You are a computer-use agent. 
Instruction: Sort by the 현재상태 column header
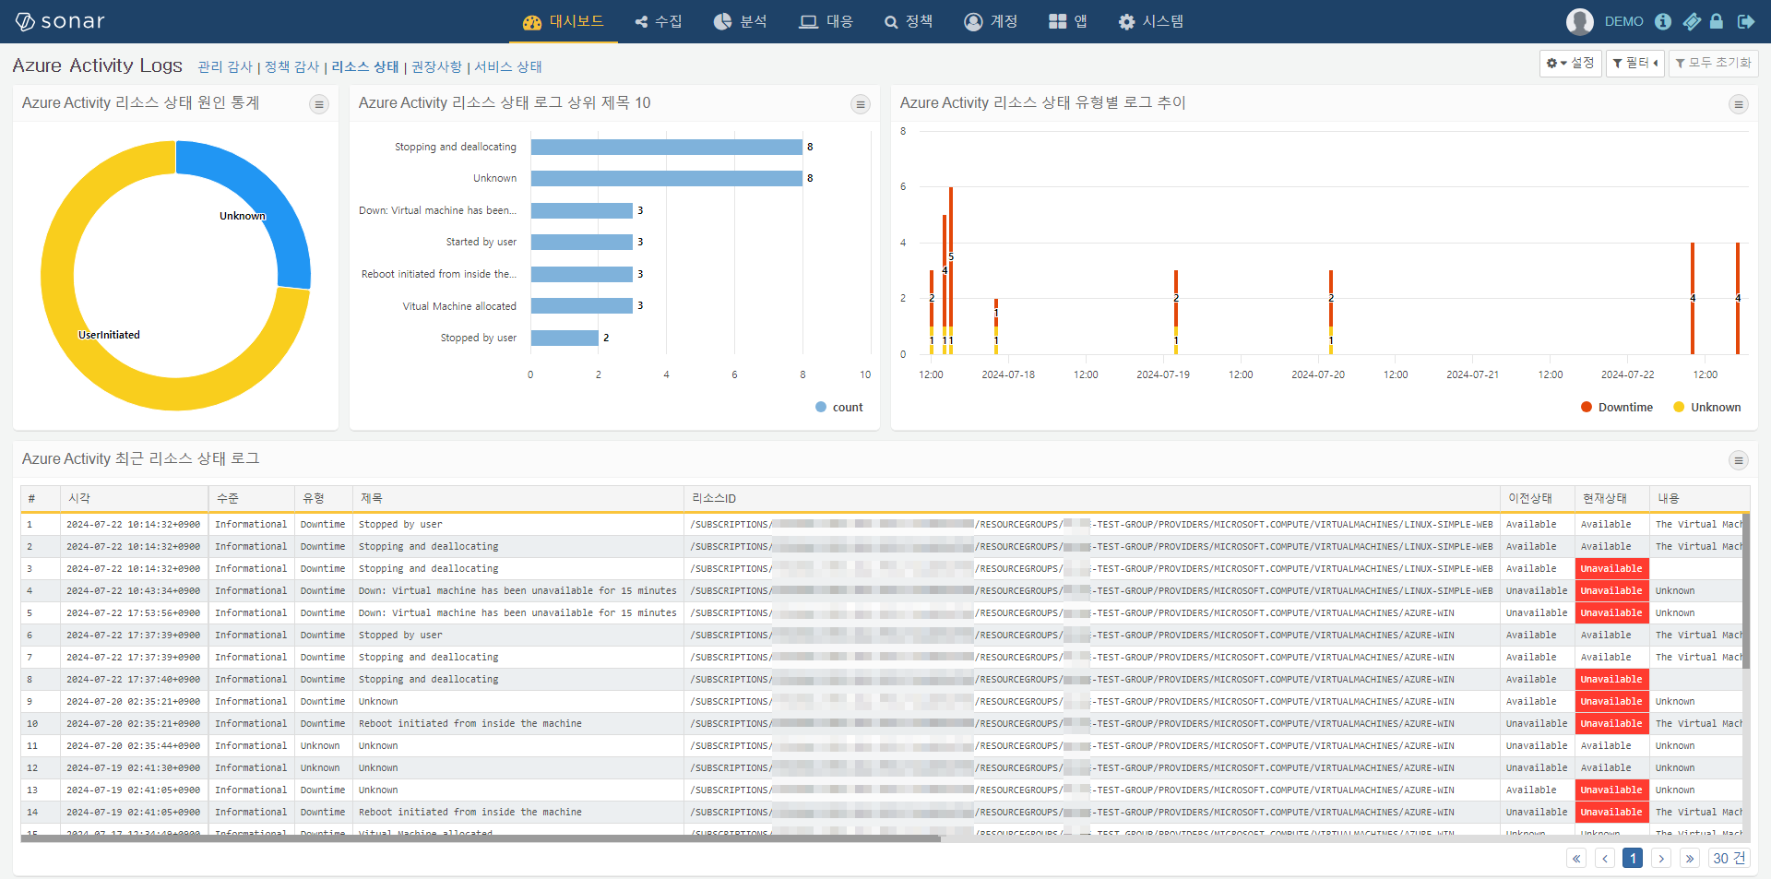click(1612, 498)
